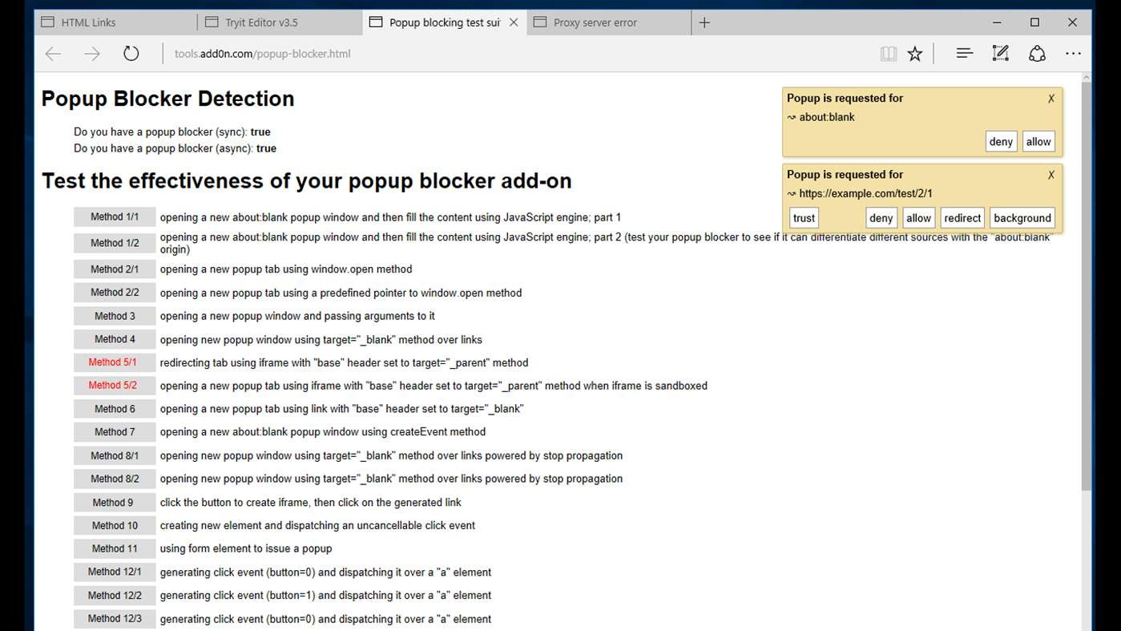Viewport: 1121px width, 631px height.
Task: Open the Reading view book icon
Action: pos(888,54)
